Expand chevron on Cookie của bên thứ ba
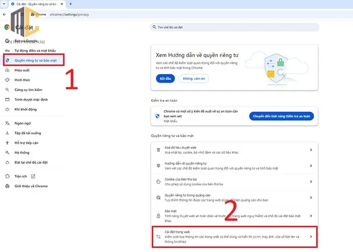 click(x=311, y=181)
